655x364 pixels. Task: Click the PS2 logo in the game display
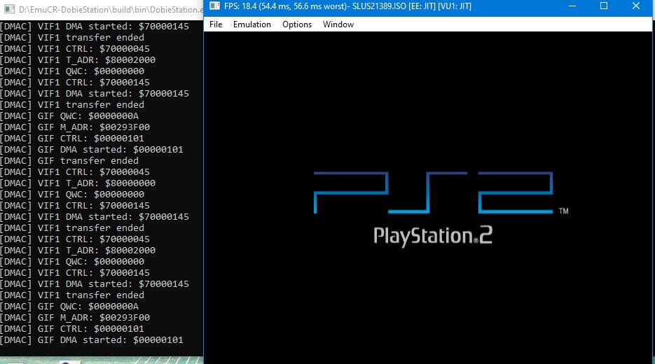pyautogui.click(x=434, y=192)
